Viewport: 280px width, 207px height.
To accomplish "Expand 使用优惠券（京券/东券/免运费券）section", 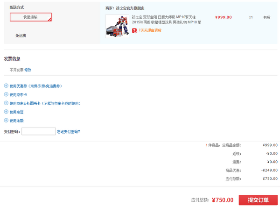I will (x=36, y=86).
